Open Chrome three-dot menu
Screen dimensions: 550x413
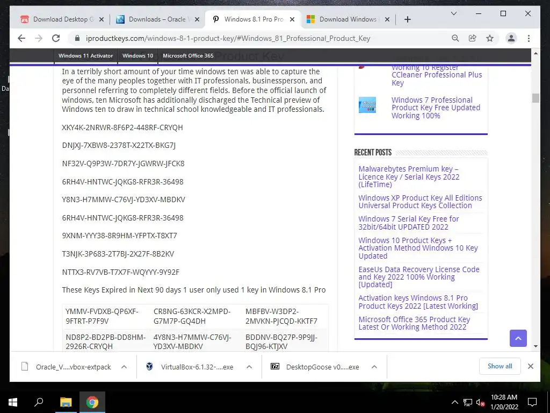point(529,38)
